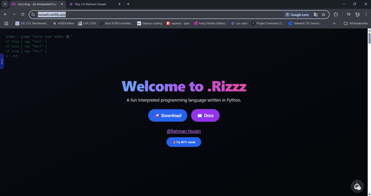Expand hidden bookmarks with the double chevron
Viewport: 371px width, 196px height.
[334, 23]
